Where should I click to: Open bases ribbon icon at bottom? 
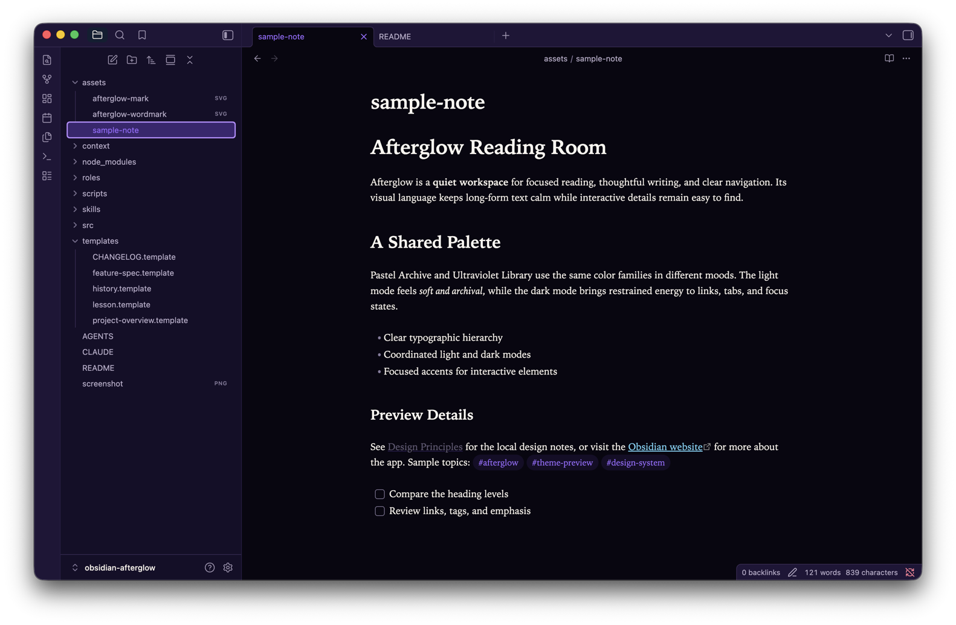click(47, 176)
